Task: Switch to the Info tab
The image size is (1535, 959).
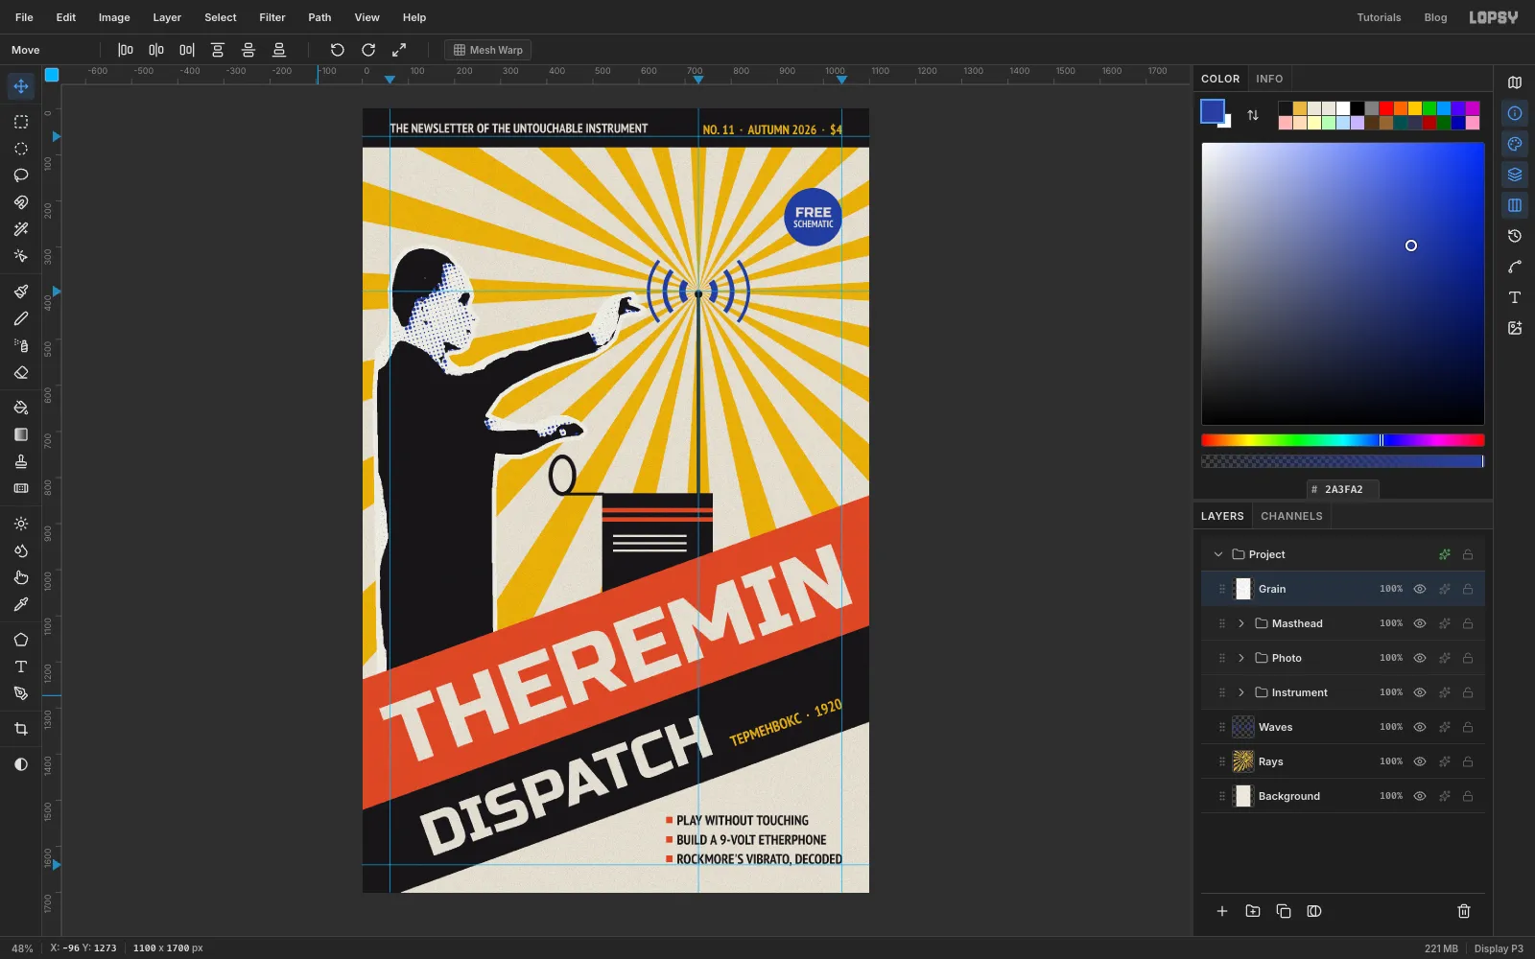Action: 1269,79
